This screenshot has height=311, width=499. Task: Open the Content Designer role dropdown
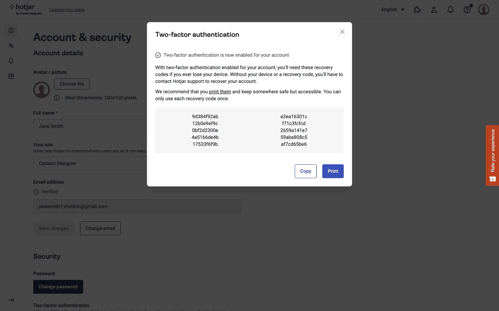coord(90,164)
